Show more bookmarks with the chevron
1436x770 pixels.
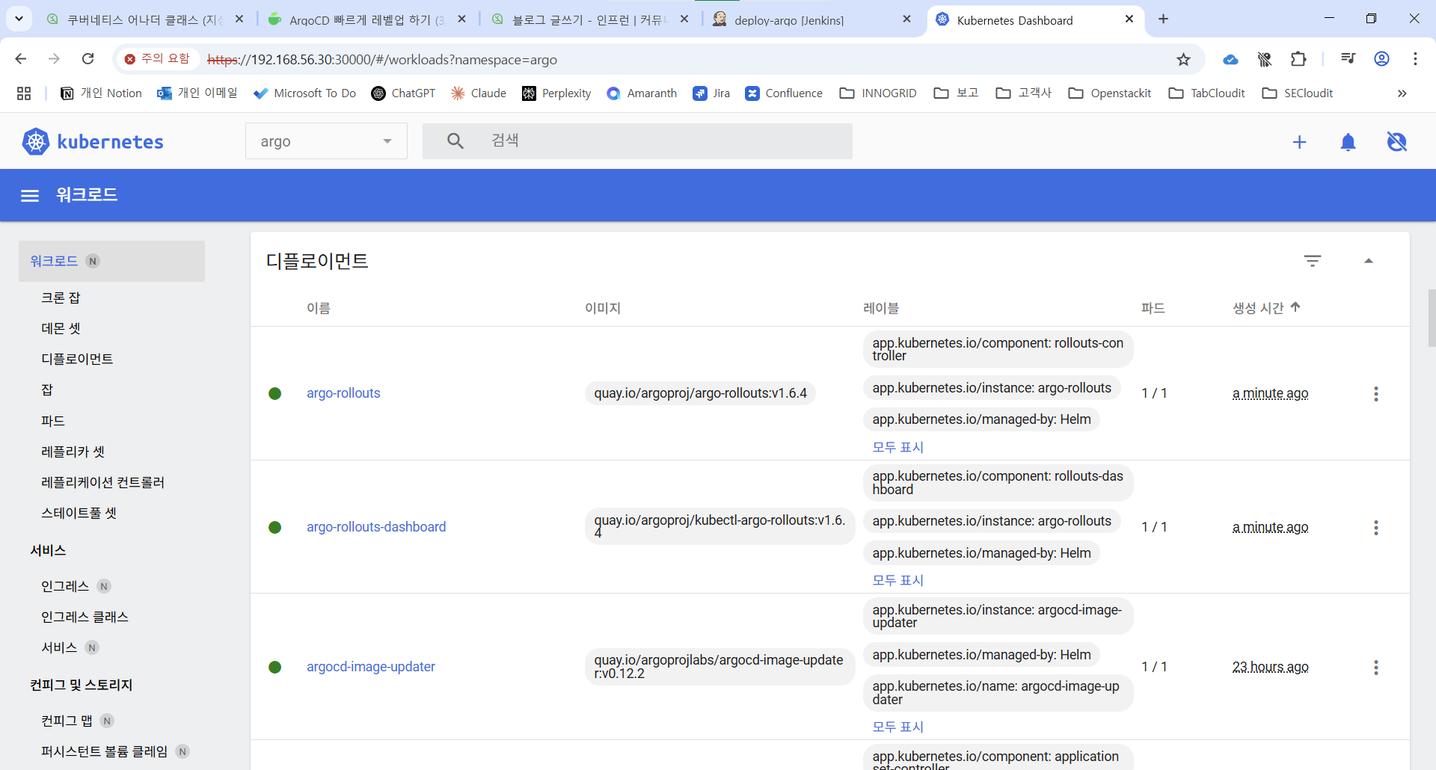point(1402,93)
